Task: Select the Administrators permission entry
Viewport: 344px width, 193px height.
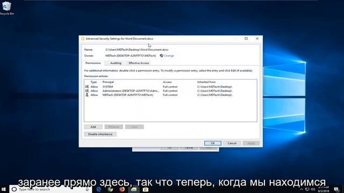Action: [x=170, y=91]
